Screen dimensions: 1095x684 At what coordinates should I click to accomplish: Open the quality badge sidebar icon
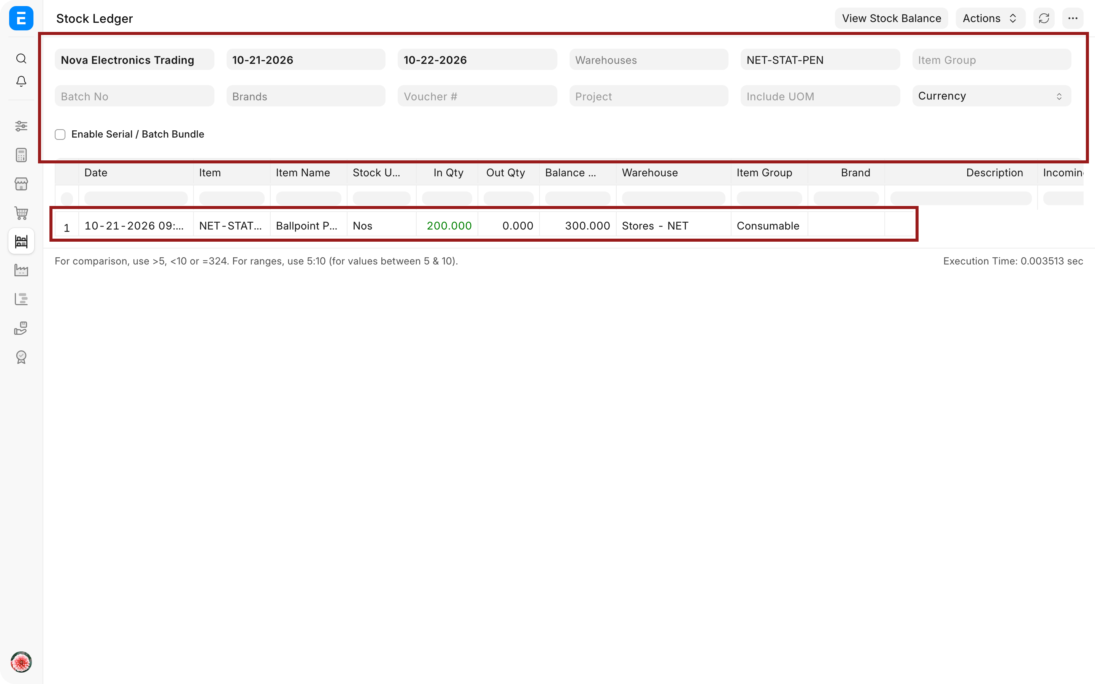pyautogui.click(x=21, y=357)
